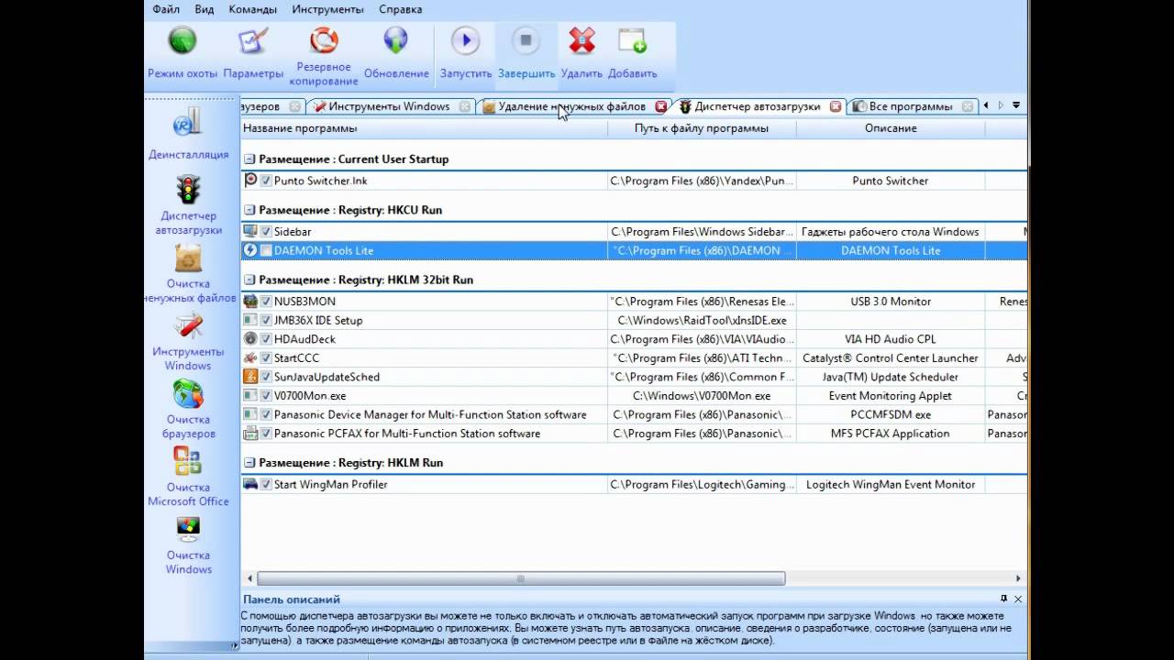Viewport: 1174px width, 660px height.
Task: Click the Удалить red cross icon
Action: (581, 41)
